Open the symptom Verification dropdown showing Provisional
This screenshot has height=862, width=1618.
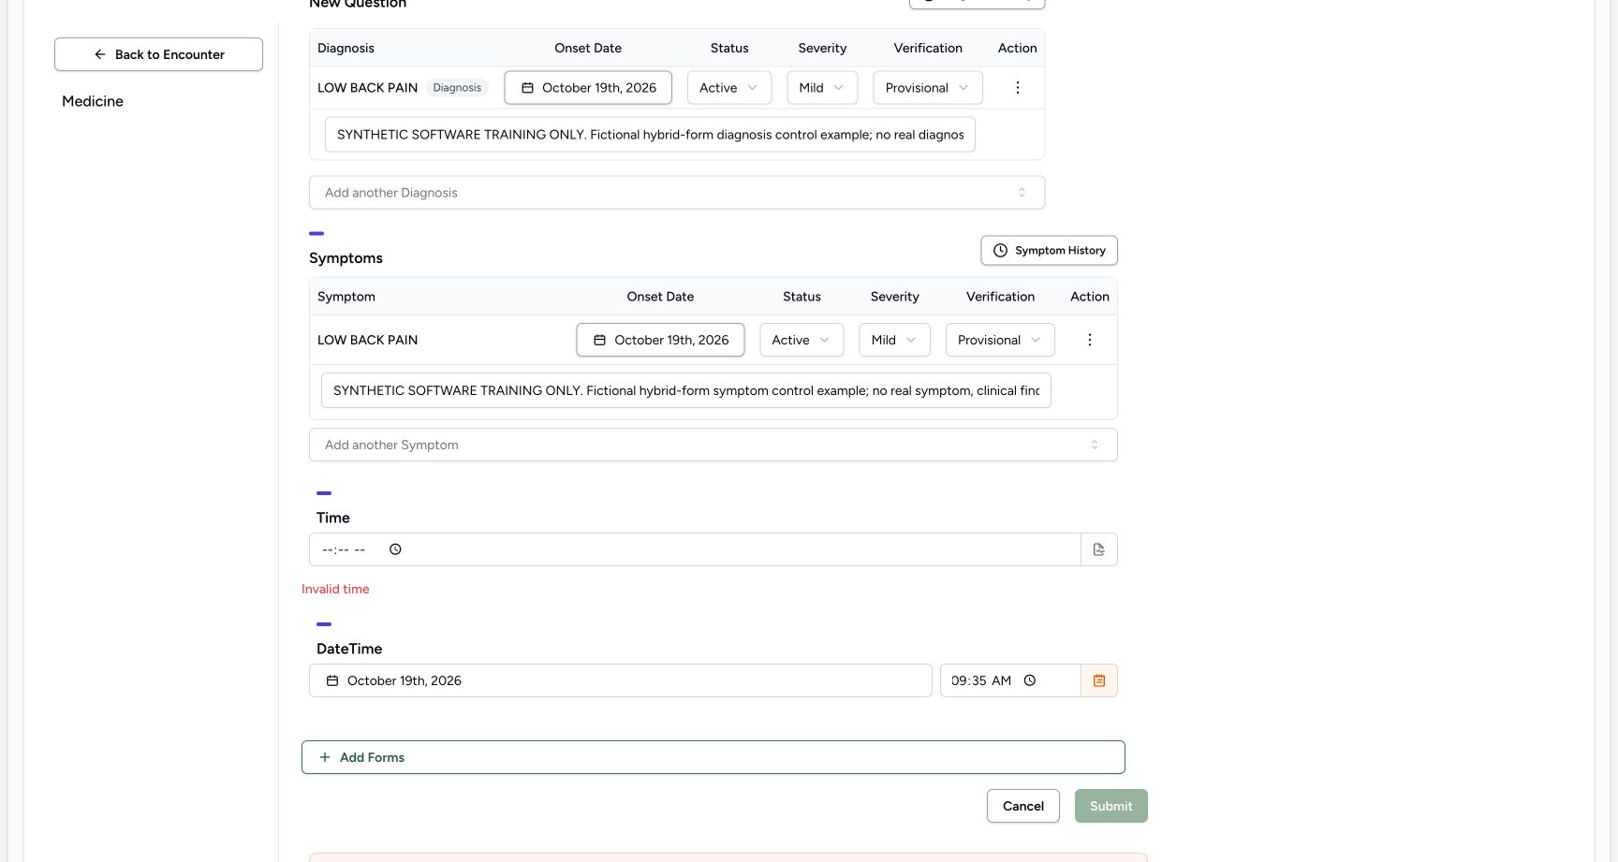(1000, 340)
